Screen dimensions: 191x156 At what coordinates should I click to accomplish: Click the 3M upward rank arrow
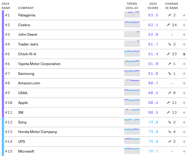click(168, 112)
